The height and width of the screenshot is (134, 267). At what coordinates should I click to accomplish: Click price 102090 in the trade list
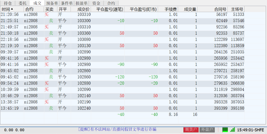84,90
